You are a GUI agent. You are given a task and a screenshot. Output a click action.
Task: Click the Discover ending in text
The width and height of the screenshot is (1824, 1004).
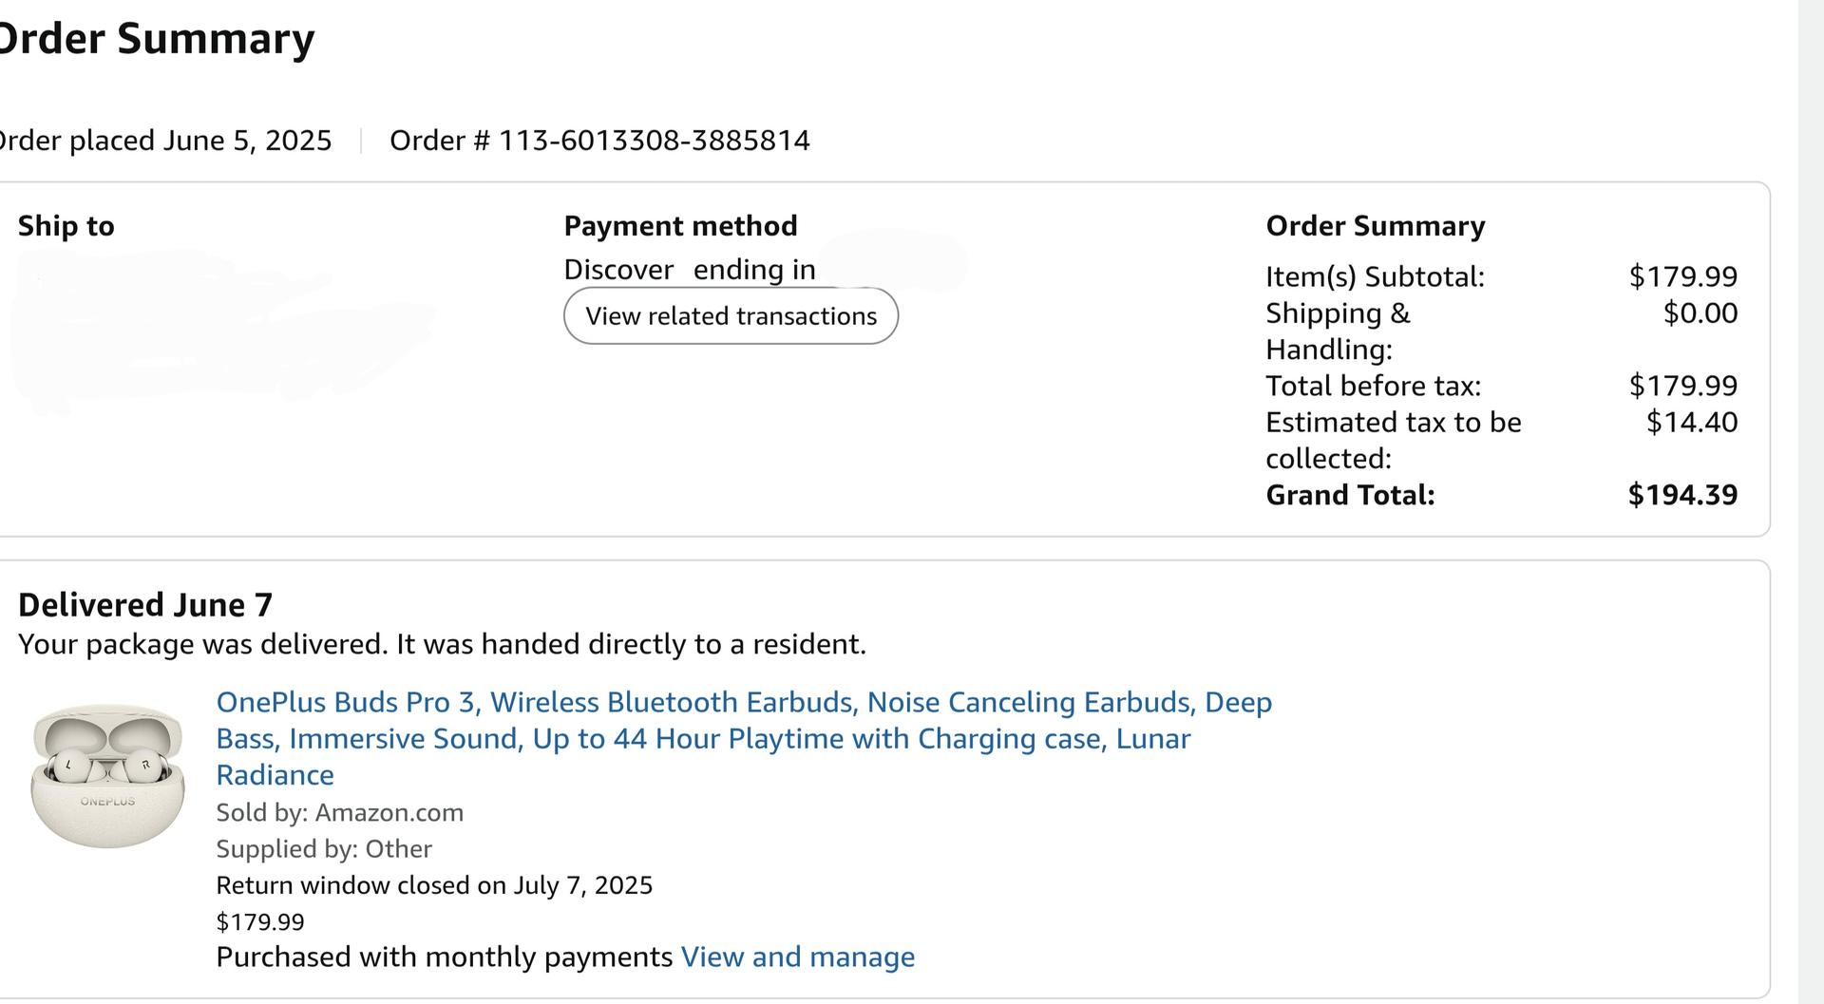(689, 270)
